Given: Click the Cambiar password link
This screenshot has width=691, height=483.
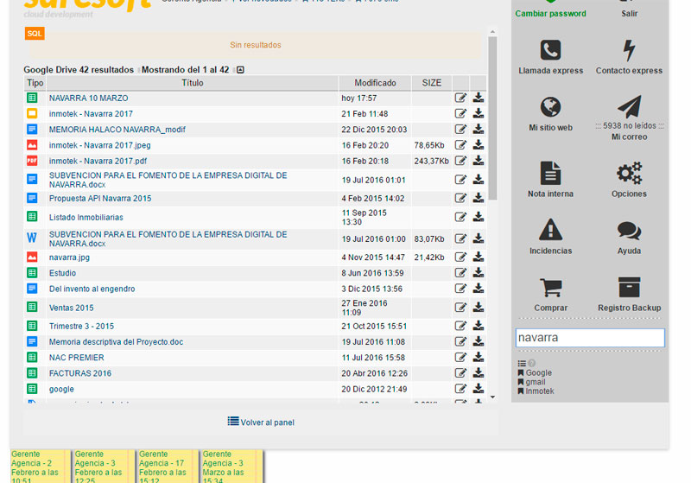Looking at the screenshot, I should 550,14.
